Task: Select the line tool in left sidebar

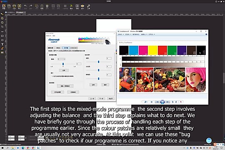Action: click(x=2, y=32)
